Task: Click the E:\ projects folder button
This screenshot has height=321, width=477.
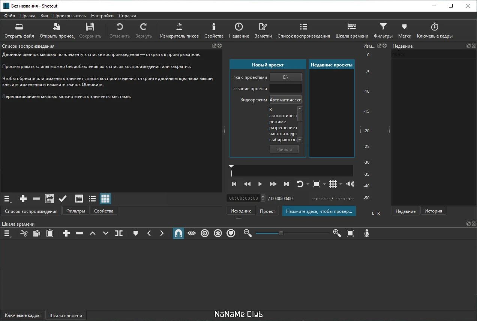Action: (x=286, y=77)
